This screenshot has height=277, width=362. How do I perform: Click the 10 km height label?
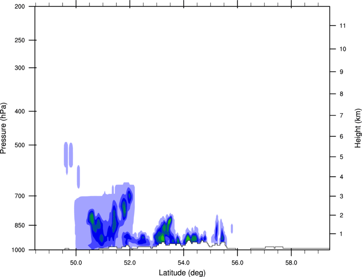[343, 49]
